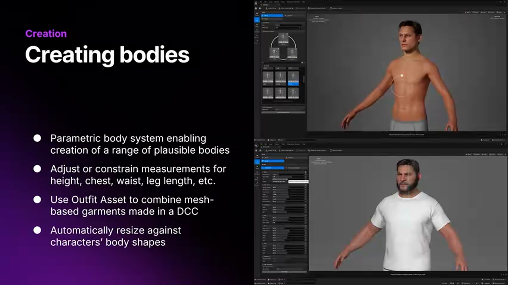Click the Unreal Engine logo in the upper editor
The width and height of the screenshot is (508, 285).
pos(256,3)
